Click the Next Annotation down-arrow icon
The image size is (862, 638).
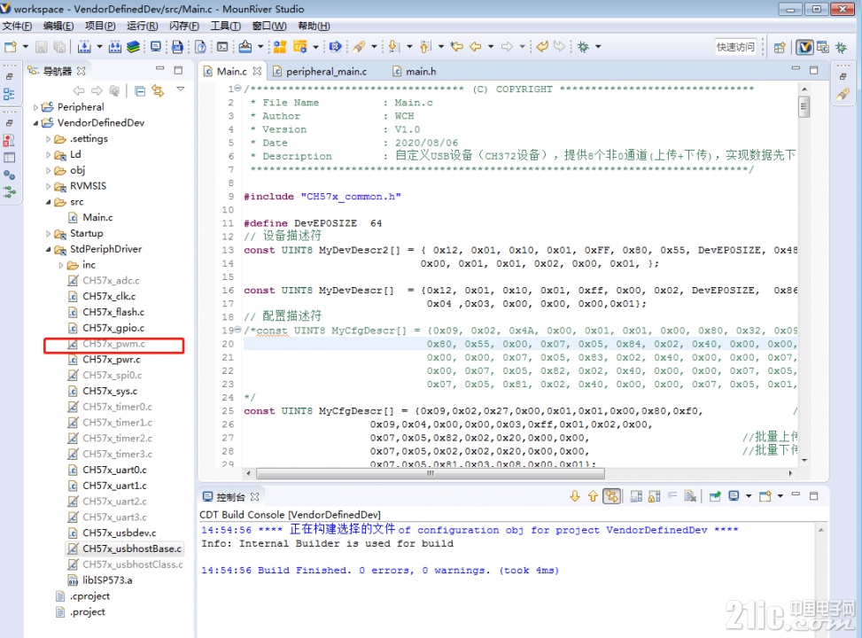click(394, 47)
